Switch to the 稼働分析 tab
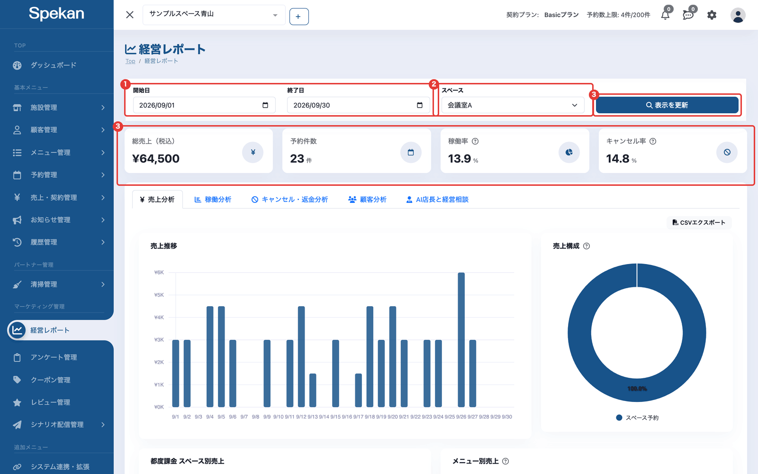The width and height of the screenshot is (758, 474). pyautogui.click(x=213, y=200)
